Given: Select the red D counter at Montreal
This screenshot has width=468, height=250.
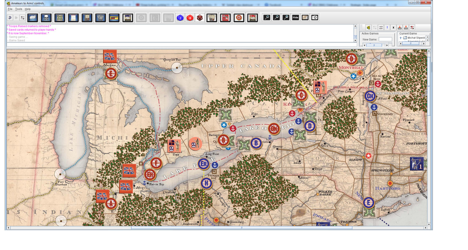Looking at the screenshot, I should click(351, 58).
